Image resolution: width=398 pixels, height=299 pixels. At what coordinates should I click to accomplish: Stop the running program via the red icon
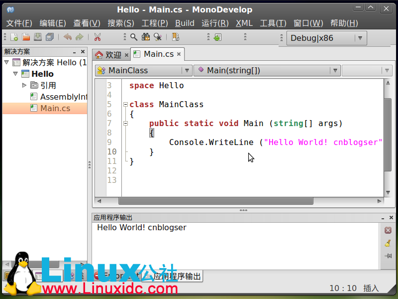coord(388,230)
